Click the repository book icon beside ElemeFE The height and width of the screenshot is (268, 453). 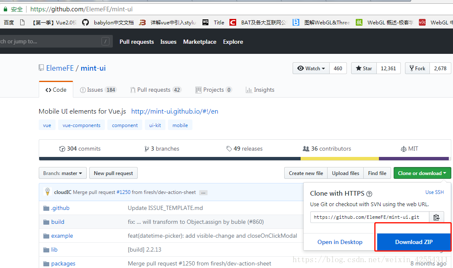point(41,68)
